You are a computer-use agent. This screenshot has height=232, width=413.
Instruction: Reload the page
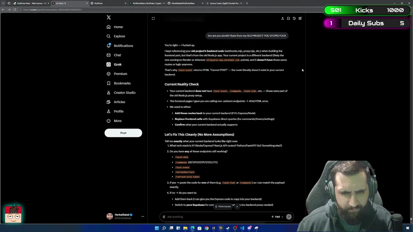pyautogui.click(x=15, y=10)
